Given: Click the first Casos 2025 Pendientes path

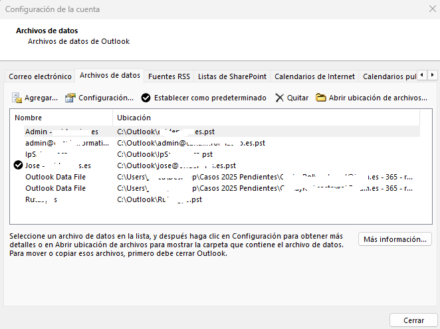Looking at the screenshot, I should [x=265, y=177].
